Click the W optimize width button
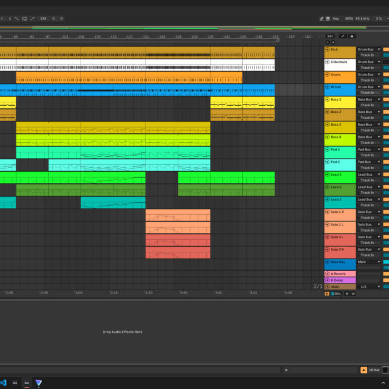This screenshot has height=389, width=389. coord(353,293)
